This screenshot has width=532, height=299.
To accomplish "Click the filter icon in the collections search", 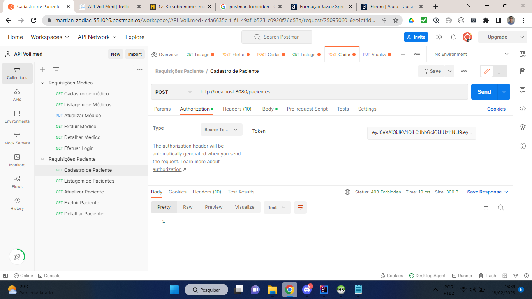I will click(56, 70).
